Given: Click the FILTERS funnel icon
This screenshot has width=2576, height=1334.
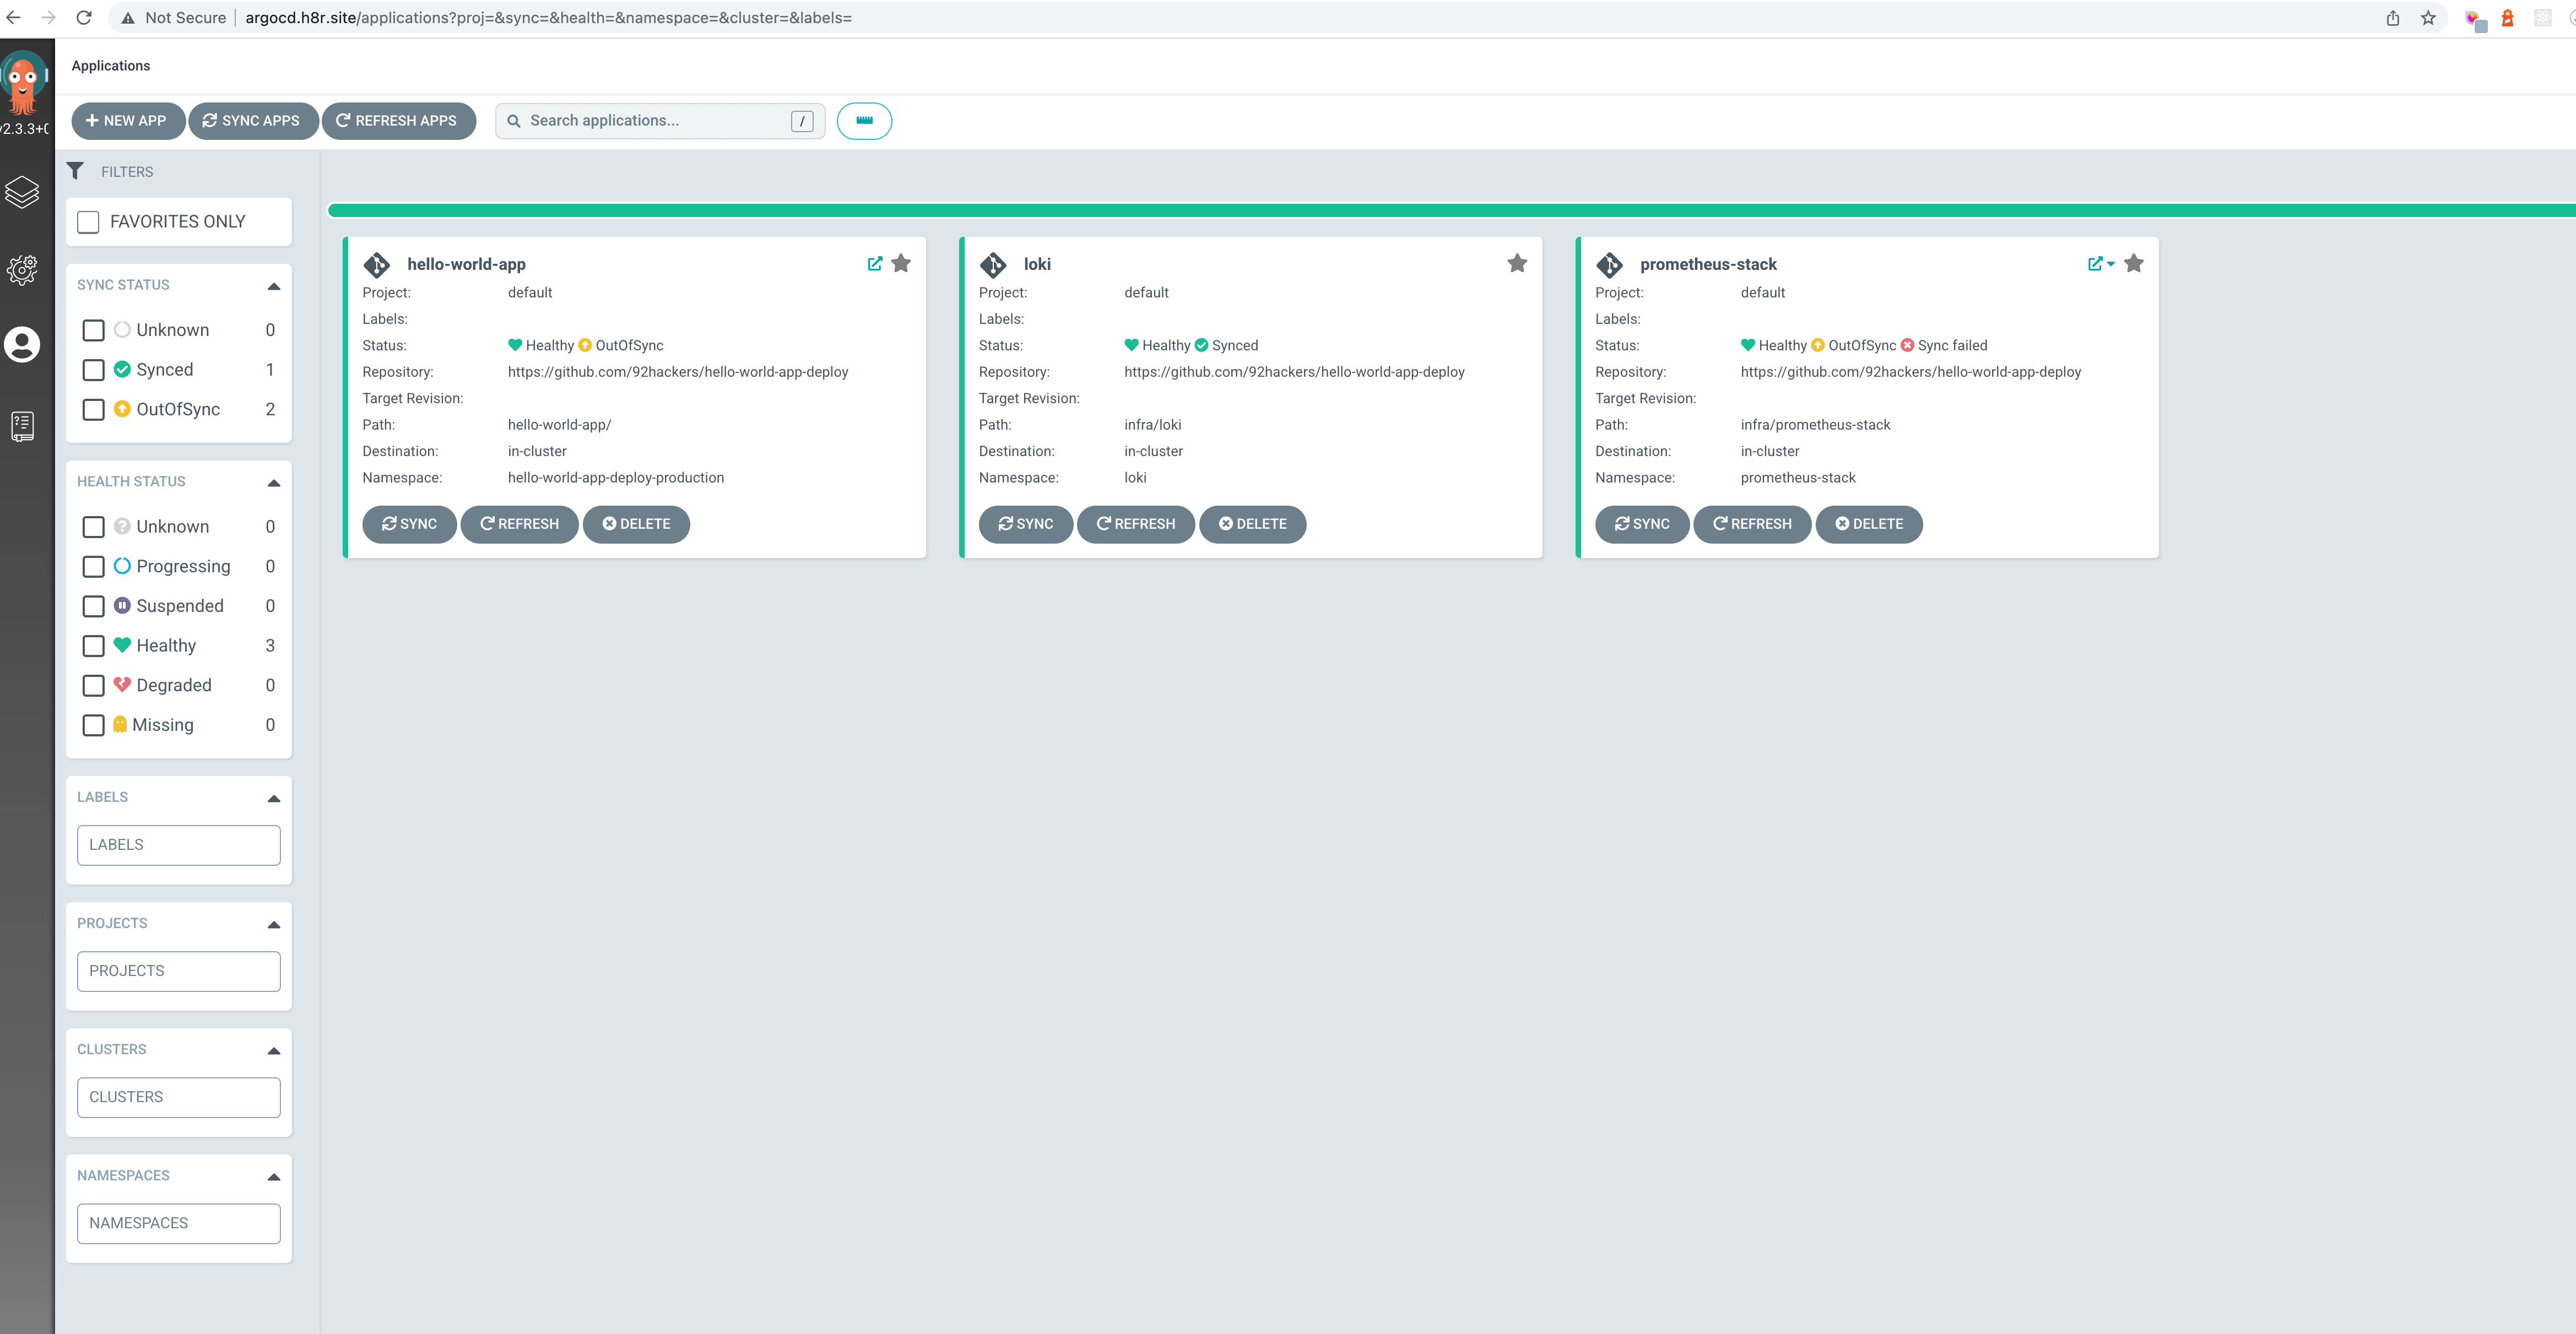Looking at the screenshot, I should (x=75, y=171).
